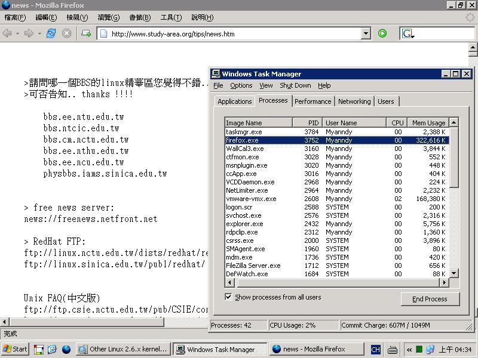Click the home page icon next to stop
The image size is (478, 358).
(86, 34)
